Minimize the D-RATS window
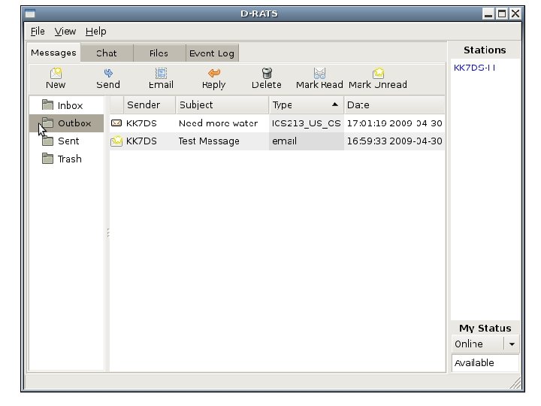 pyautogui.click(x=488, y=14)
